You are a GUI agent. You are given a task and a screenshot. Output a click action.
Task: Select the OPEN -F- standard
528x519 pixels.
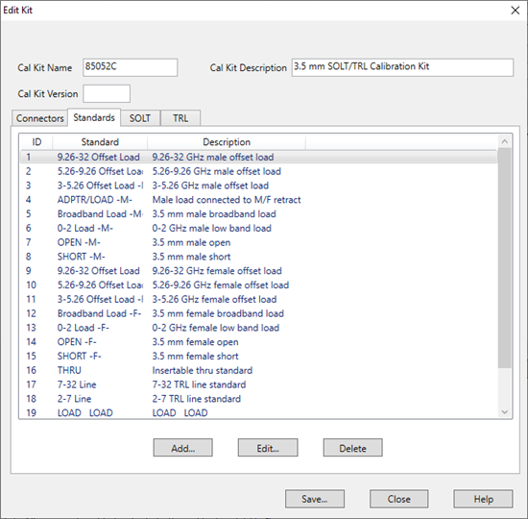(x=258, y=342)
